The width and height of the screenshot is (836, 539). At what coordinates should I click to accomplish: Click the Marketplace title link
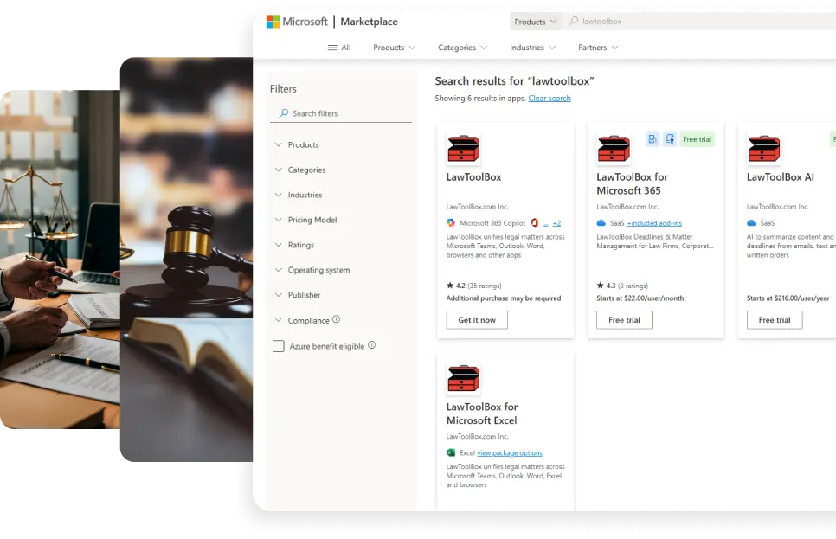369,22
